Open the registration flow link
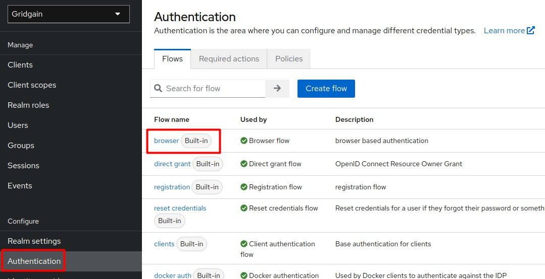The image size is (545, 279). [172, 187]
